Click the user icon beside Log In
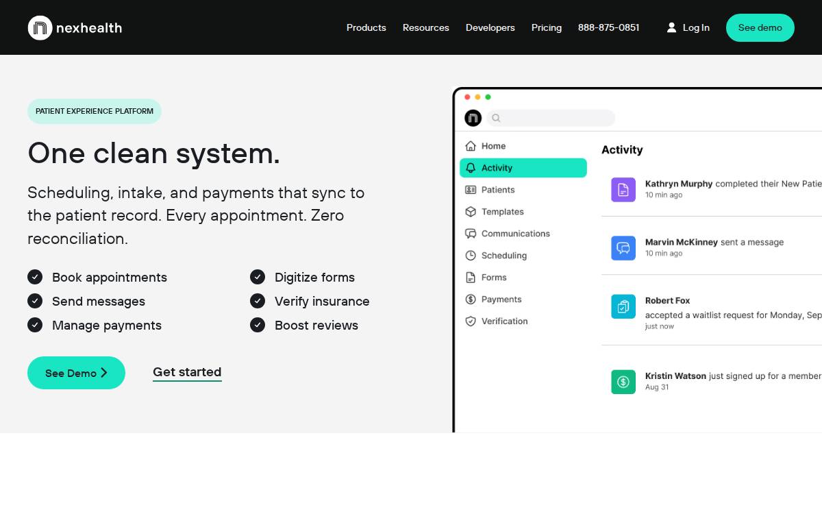822x514 pixels. tap(671, 27)
